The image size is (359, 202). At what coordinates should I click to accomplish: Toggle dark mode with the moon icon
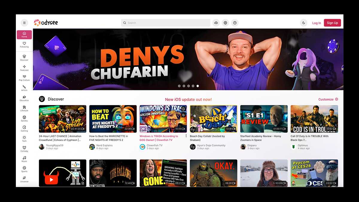click(304, 23)
